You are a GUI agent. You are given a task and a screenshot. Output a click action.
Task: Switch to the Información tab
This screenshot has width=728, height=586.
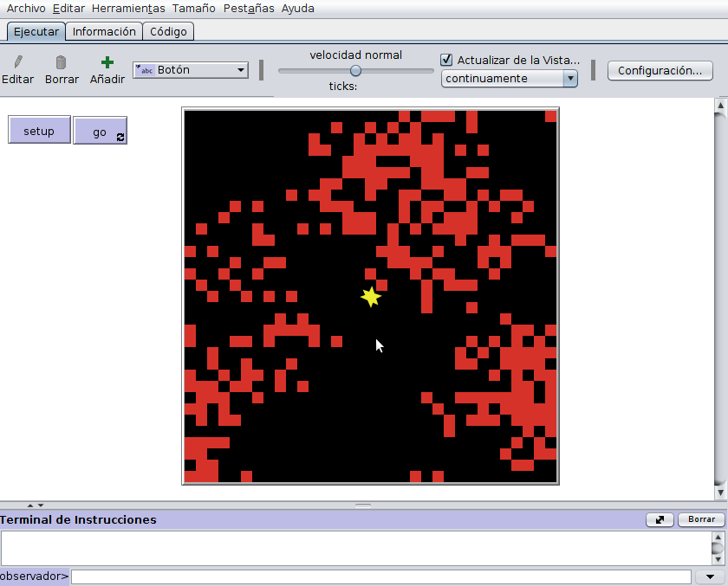coord(104,31)
